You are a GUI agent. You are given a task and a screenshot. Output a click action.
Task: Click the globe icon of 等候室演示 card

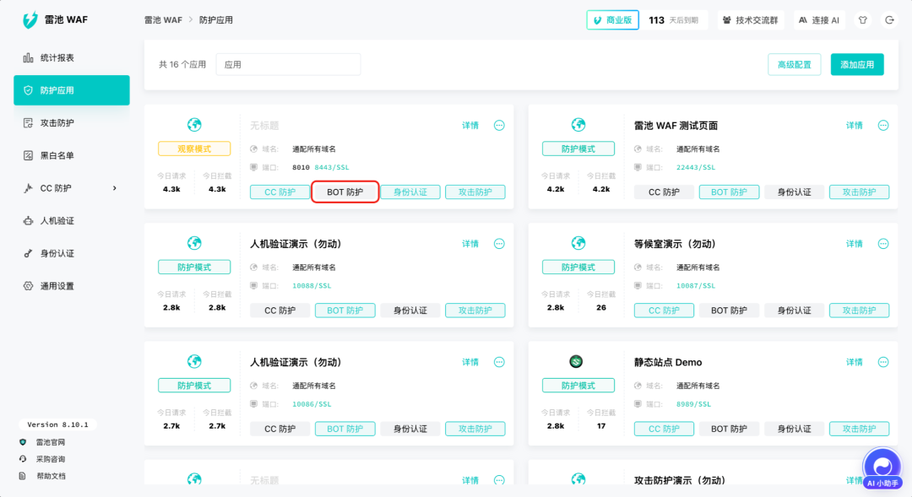(578, 243)
